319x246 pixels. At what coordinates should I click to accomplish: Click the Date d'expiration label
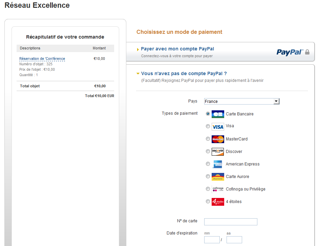tap(182, 233)
